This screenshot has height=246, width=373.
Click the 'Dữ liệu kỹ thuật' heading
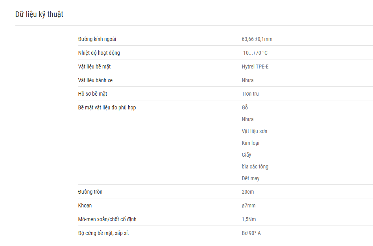[x=39, y=15]
